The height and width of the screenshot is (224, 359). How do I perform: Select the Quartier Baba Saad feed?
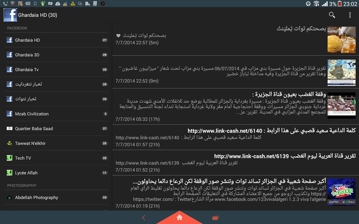pyautogui.click(x=56, y=128)
